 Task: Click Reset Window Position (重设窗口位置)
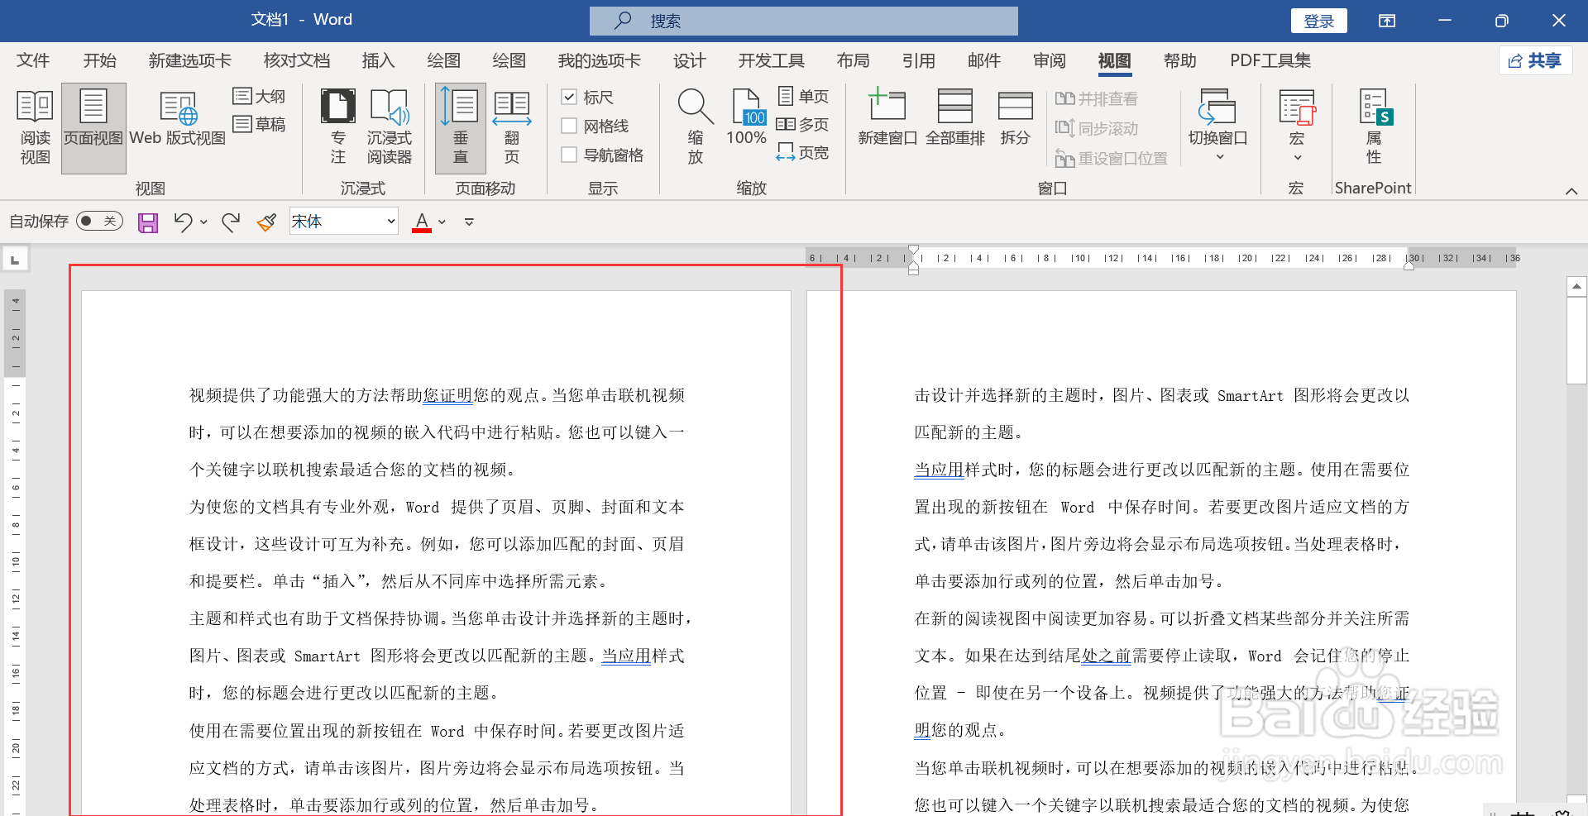point(1112,158)
